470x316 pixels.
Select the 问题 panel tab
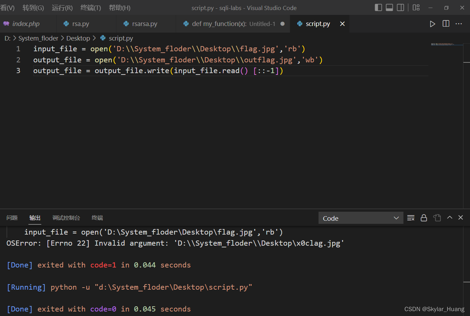(12, 218)
